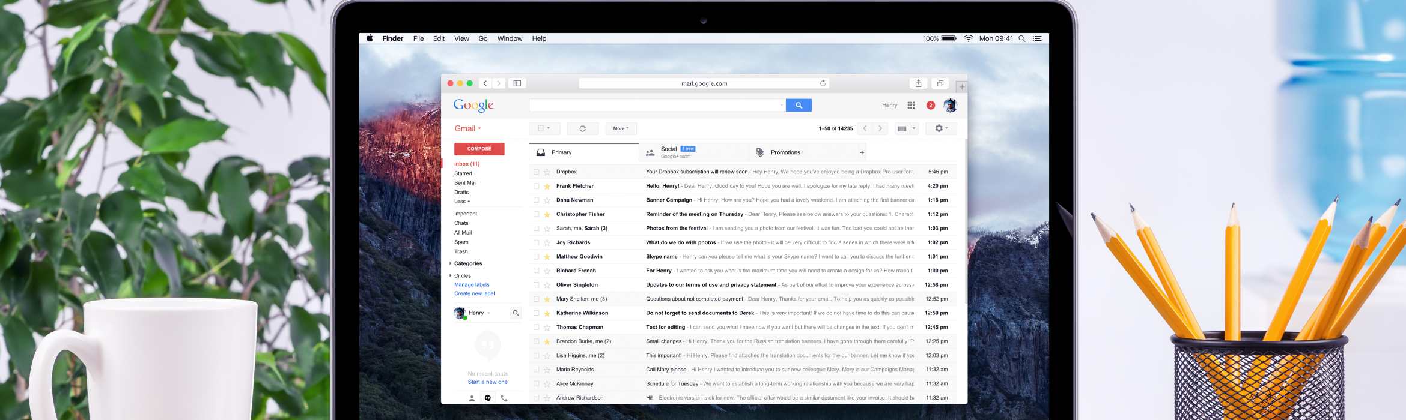Check the Christopher Fisher email
Viewport: 1406px width, 420px height.
[536, 214]
